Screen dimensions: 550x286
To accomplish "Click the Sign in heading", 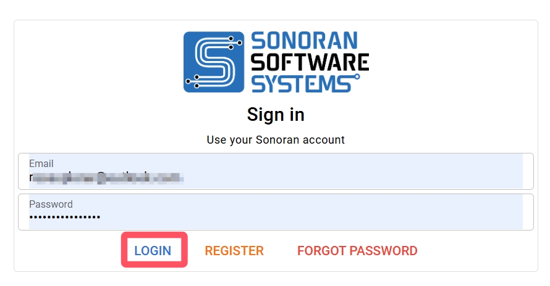I will click(x=276, y=115).
